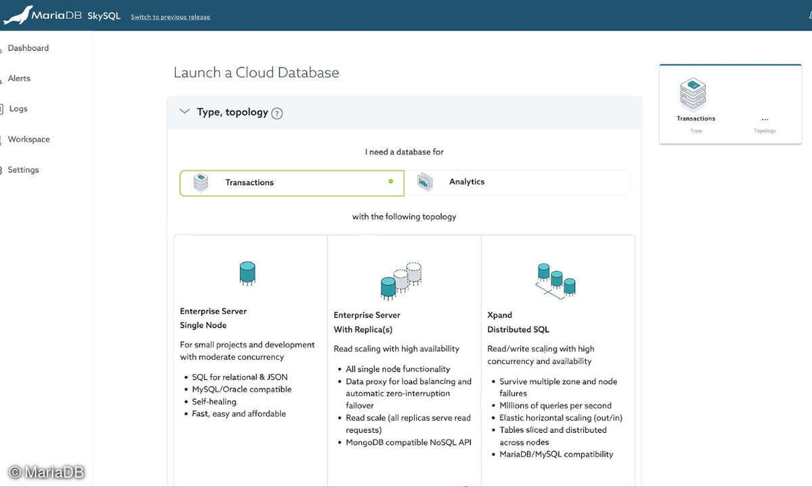The height and width of the screenshot is (487, 812).
Task: Click 'Elastic horizontal scaling (out/in)' bullet
Action: [x=561, y=418]
